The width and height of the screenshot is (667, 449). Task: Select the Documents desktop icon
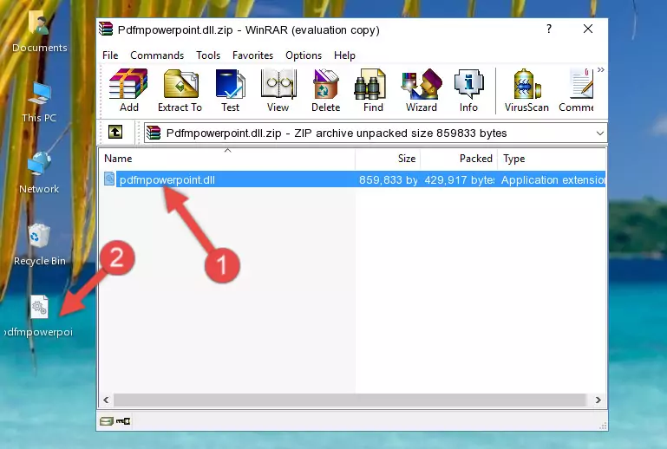40,32
